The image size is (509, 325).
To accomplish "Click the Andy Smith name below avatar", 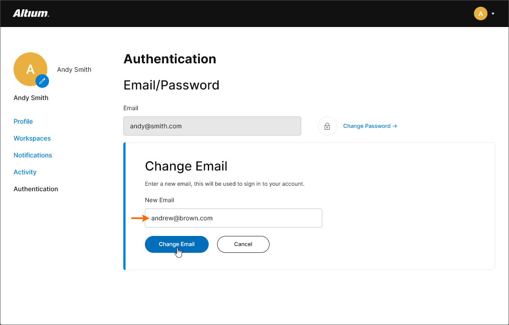I will (31, 98).
